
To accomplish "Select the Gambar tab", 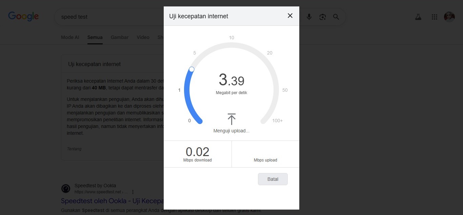I will [120, 37].
